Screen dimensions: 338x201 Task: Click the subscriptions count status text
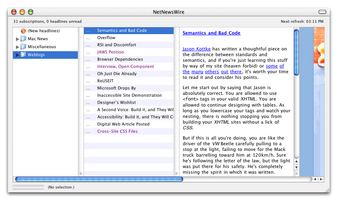[47, 22]
